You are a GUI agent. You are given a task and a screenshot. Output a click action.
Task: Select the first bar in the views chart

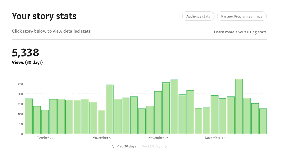coord(29,116)
